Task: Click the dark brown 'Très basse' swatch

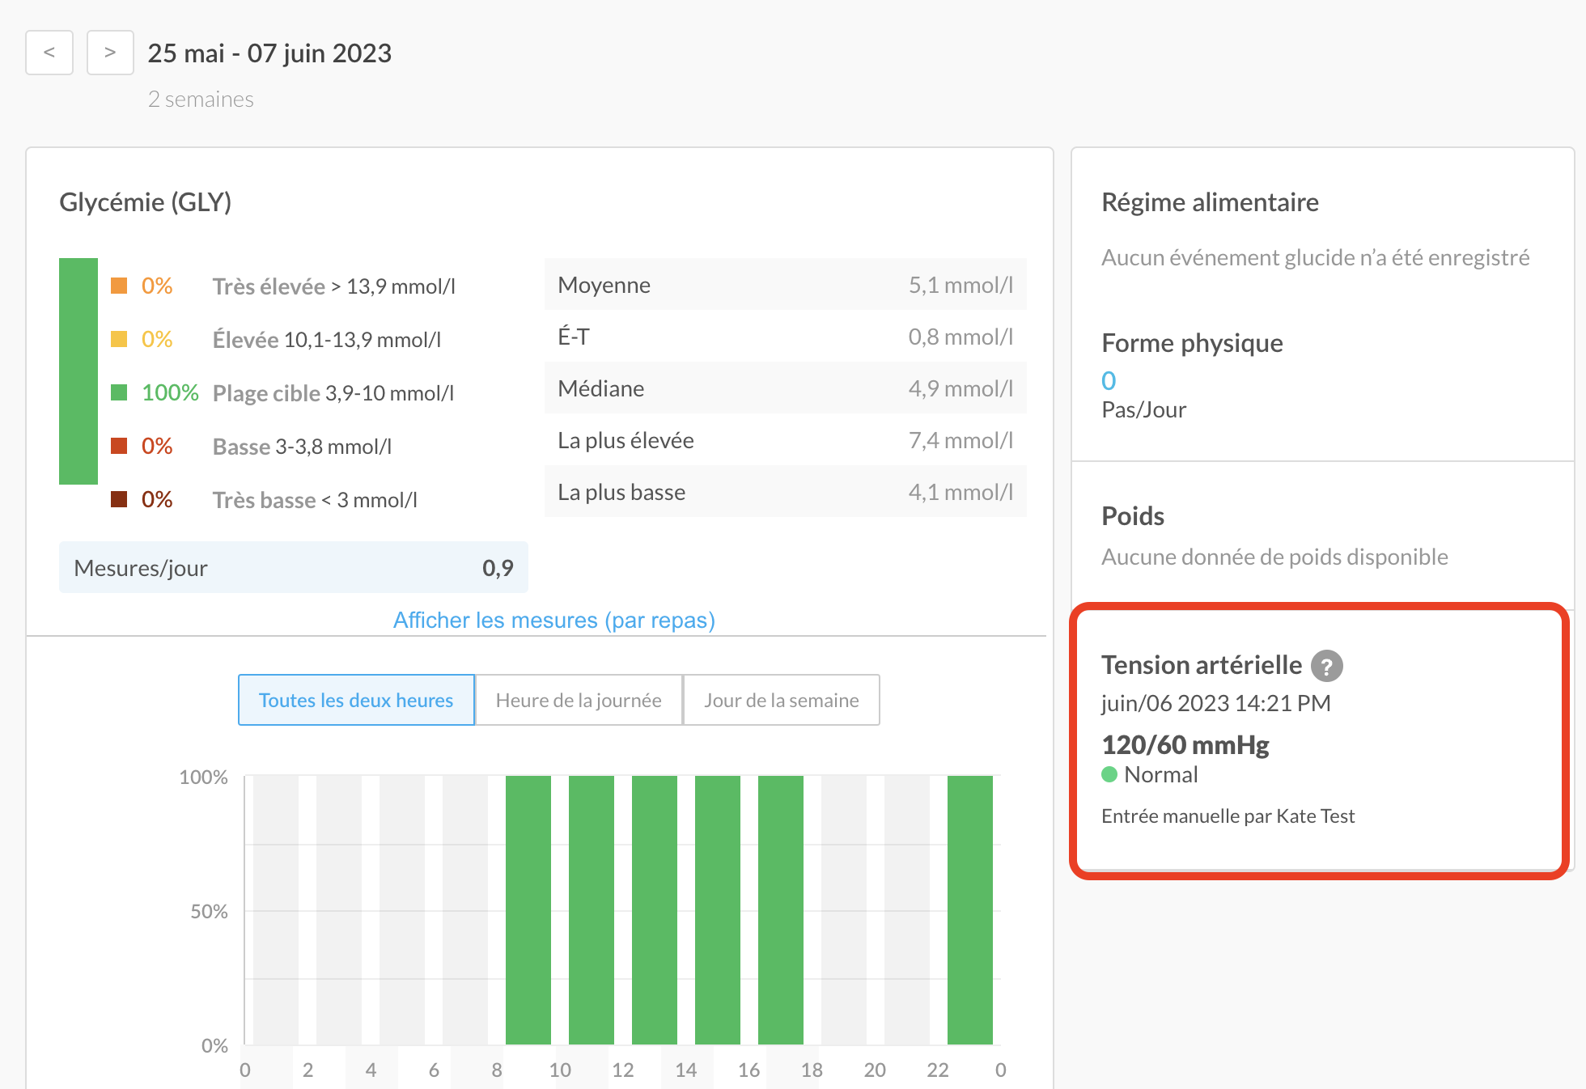Action: pyautogui.click(x=119, y=499)
